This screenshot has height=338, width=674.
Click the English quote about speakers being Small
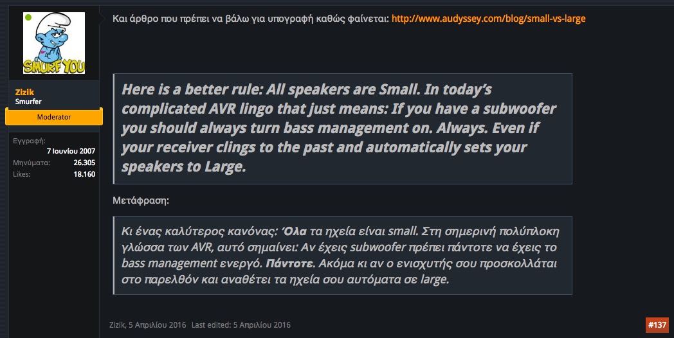tap(343, 128)
